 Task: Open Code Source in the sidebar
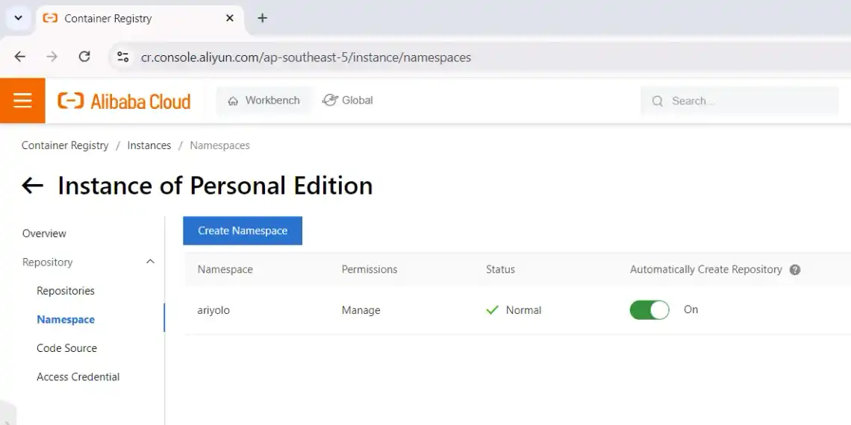(x=66, y=348)
